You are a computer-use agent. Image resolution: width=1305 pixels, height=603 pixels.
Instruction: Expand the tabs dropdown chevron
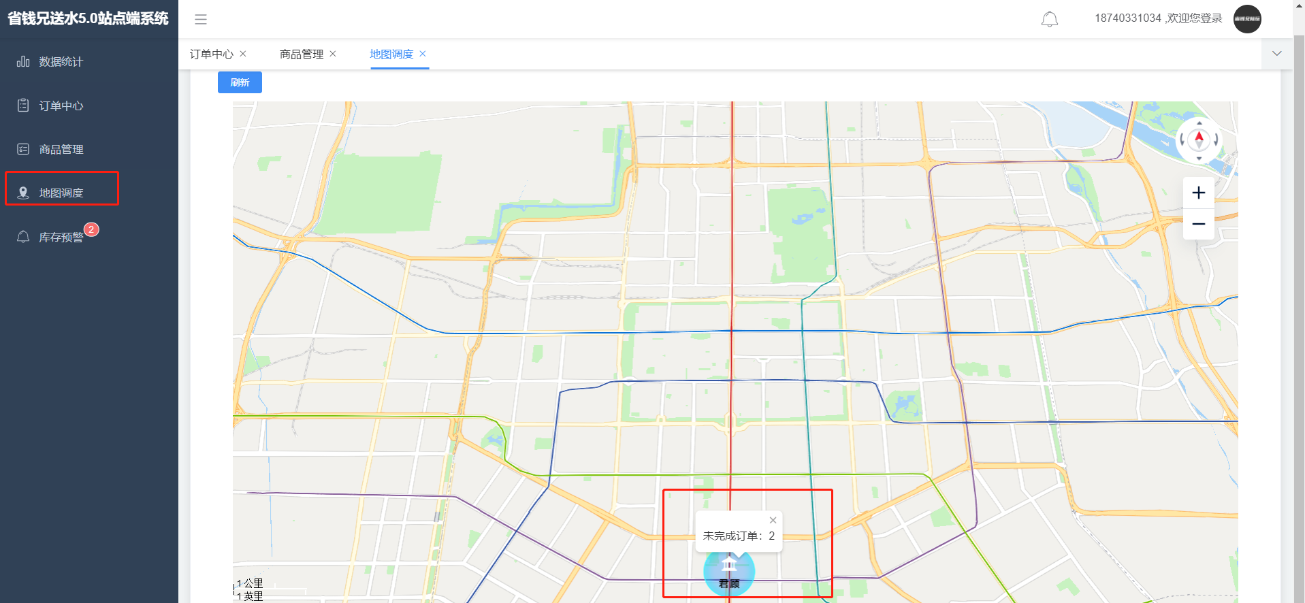pos(1276,54)
